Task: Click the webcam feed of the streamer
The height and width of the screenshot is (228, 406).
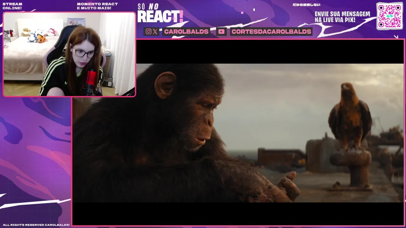Action: (69, 54)
